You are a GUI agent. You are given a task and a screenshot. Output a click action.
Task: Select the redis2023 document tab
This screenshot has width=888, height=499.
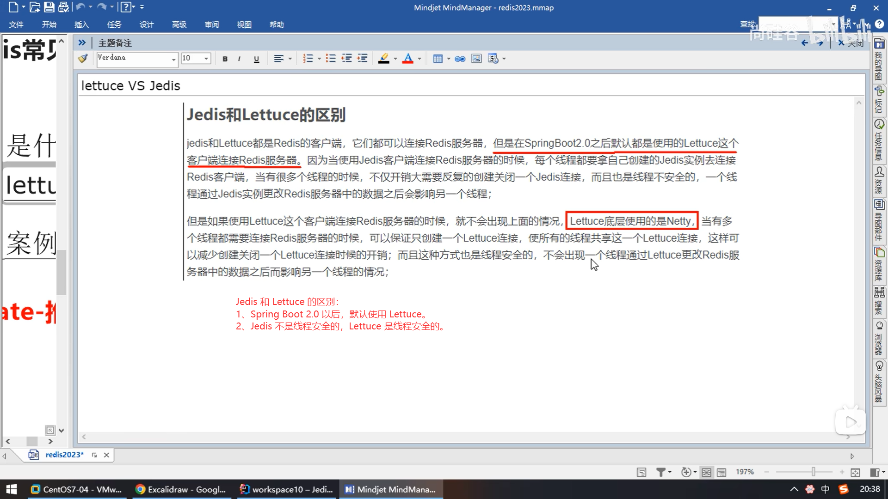(64, 455)
